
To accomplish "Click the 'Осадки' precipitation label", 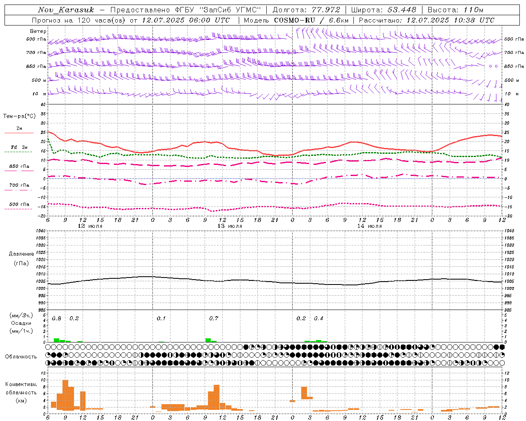I will coord(21,323).
